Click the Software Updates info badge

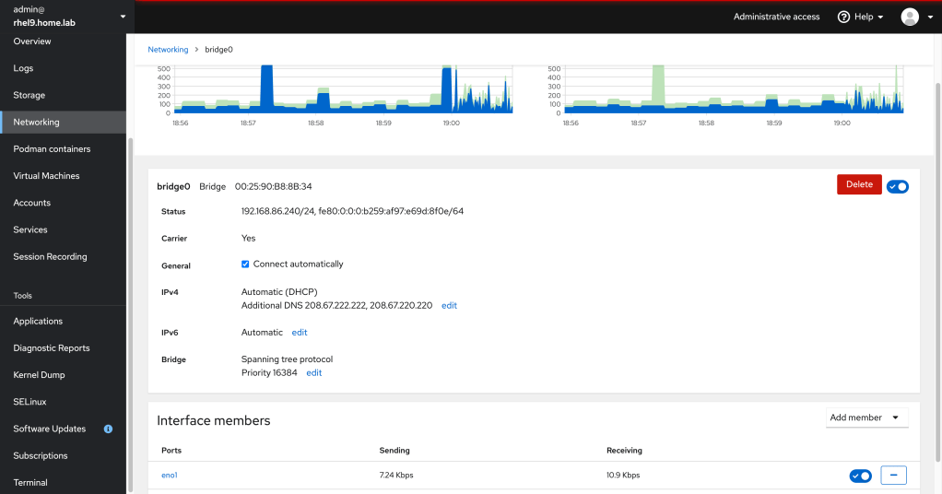pyautogui.click(x=108, y=429)
